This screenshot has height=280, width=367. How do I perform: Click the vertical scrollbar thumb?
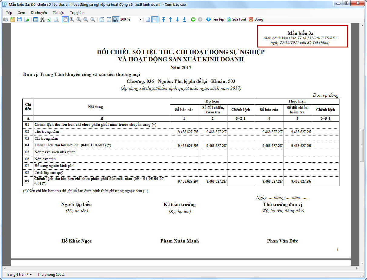point(362,145)
